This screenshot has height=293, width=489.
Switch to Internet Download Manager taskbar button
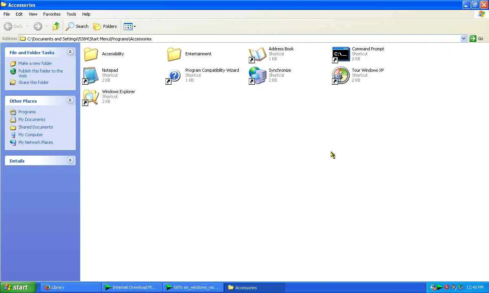point(132,287)
